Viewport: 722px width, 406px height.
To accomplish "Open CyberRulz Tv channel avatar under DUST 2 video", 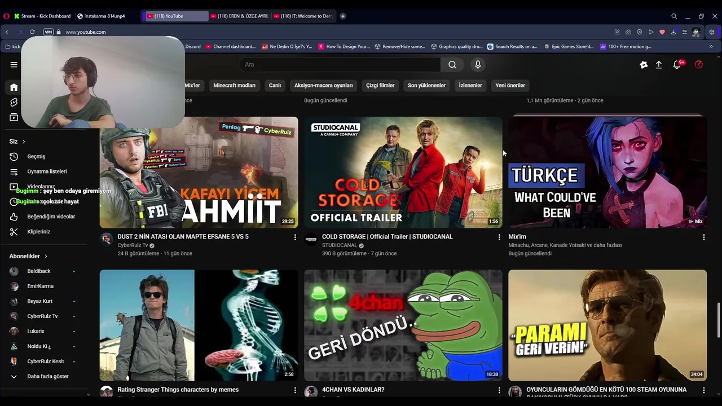I will click(106, 240).
